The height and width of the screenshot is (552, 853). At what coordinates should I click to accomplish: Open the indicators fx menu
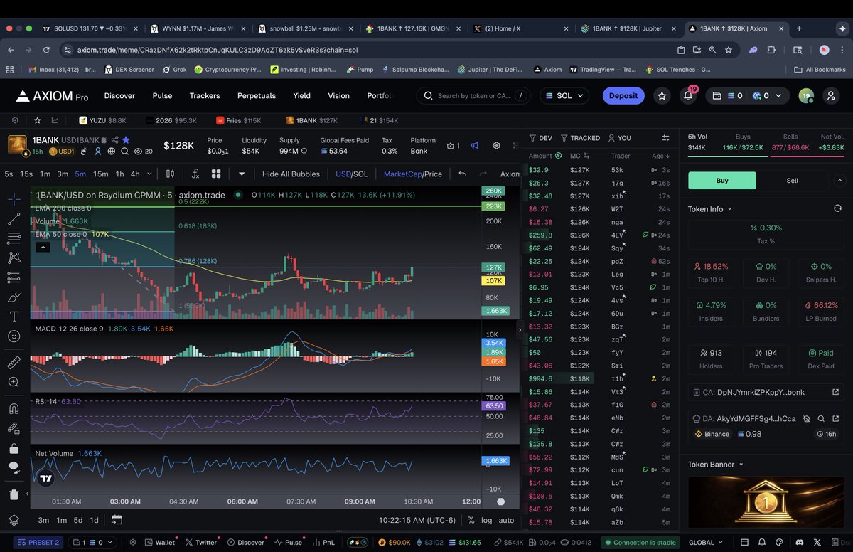pos(194,174)
